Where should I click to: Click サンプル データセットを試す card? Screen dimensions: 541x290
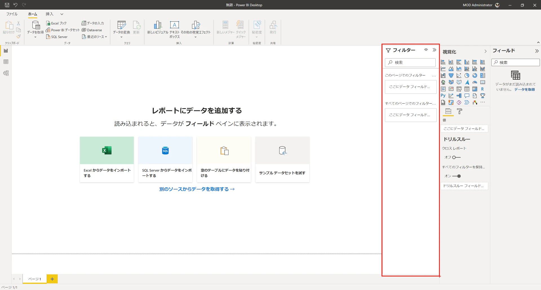click(x=282, y=160)
